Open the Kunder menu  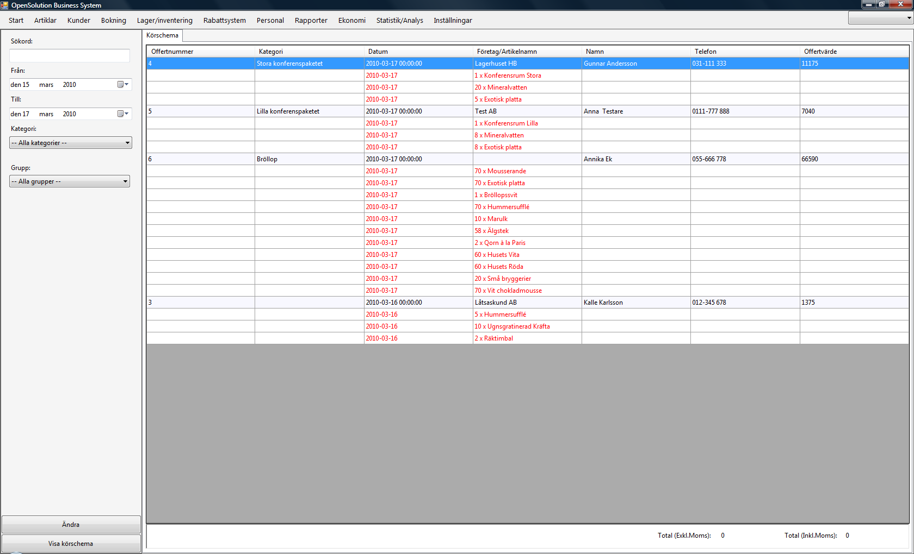79,20
